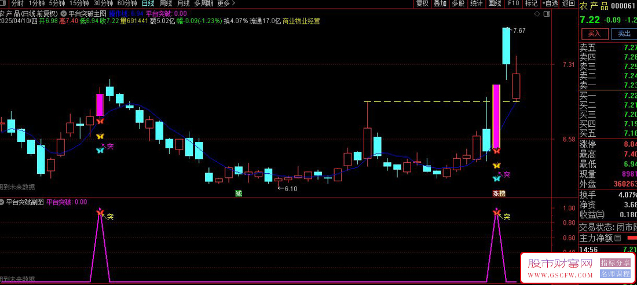Click the 多股 multi-stock button

[458, 3]
